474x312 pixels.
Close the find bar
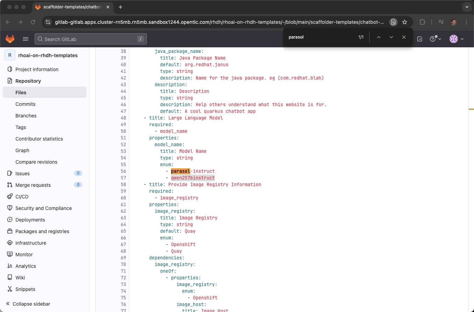tap(404, 37)
